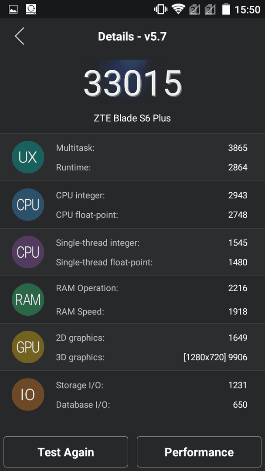Tap the back arrow icon

[20, 36]
